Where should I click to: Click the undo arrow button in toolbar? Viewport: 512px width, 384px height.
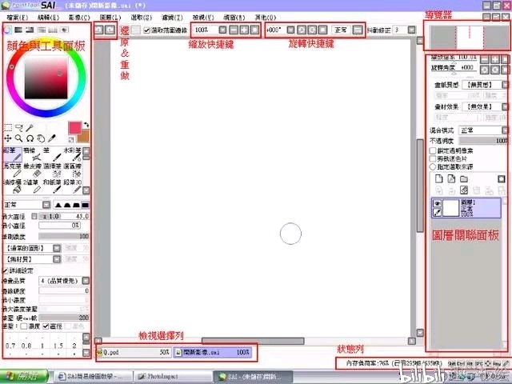click(99, 30)
